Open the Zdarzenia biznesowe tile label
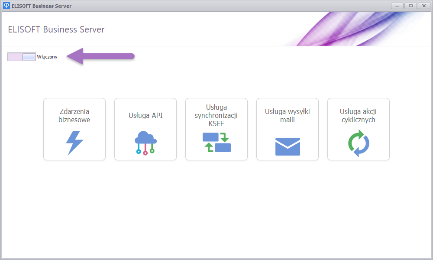 click(x=74, y=116)
